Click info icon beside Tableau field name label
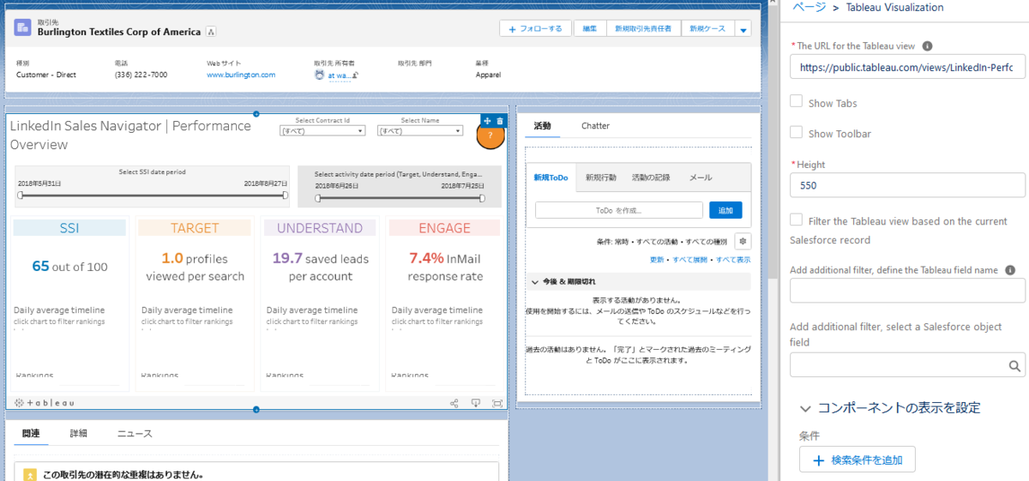1029x481 pixels. tap(1010, 270)
